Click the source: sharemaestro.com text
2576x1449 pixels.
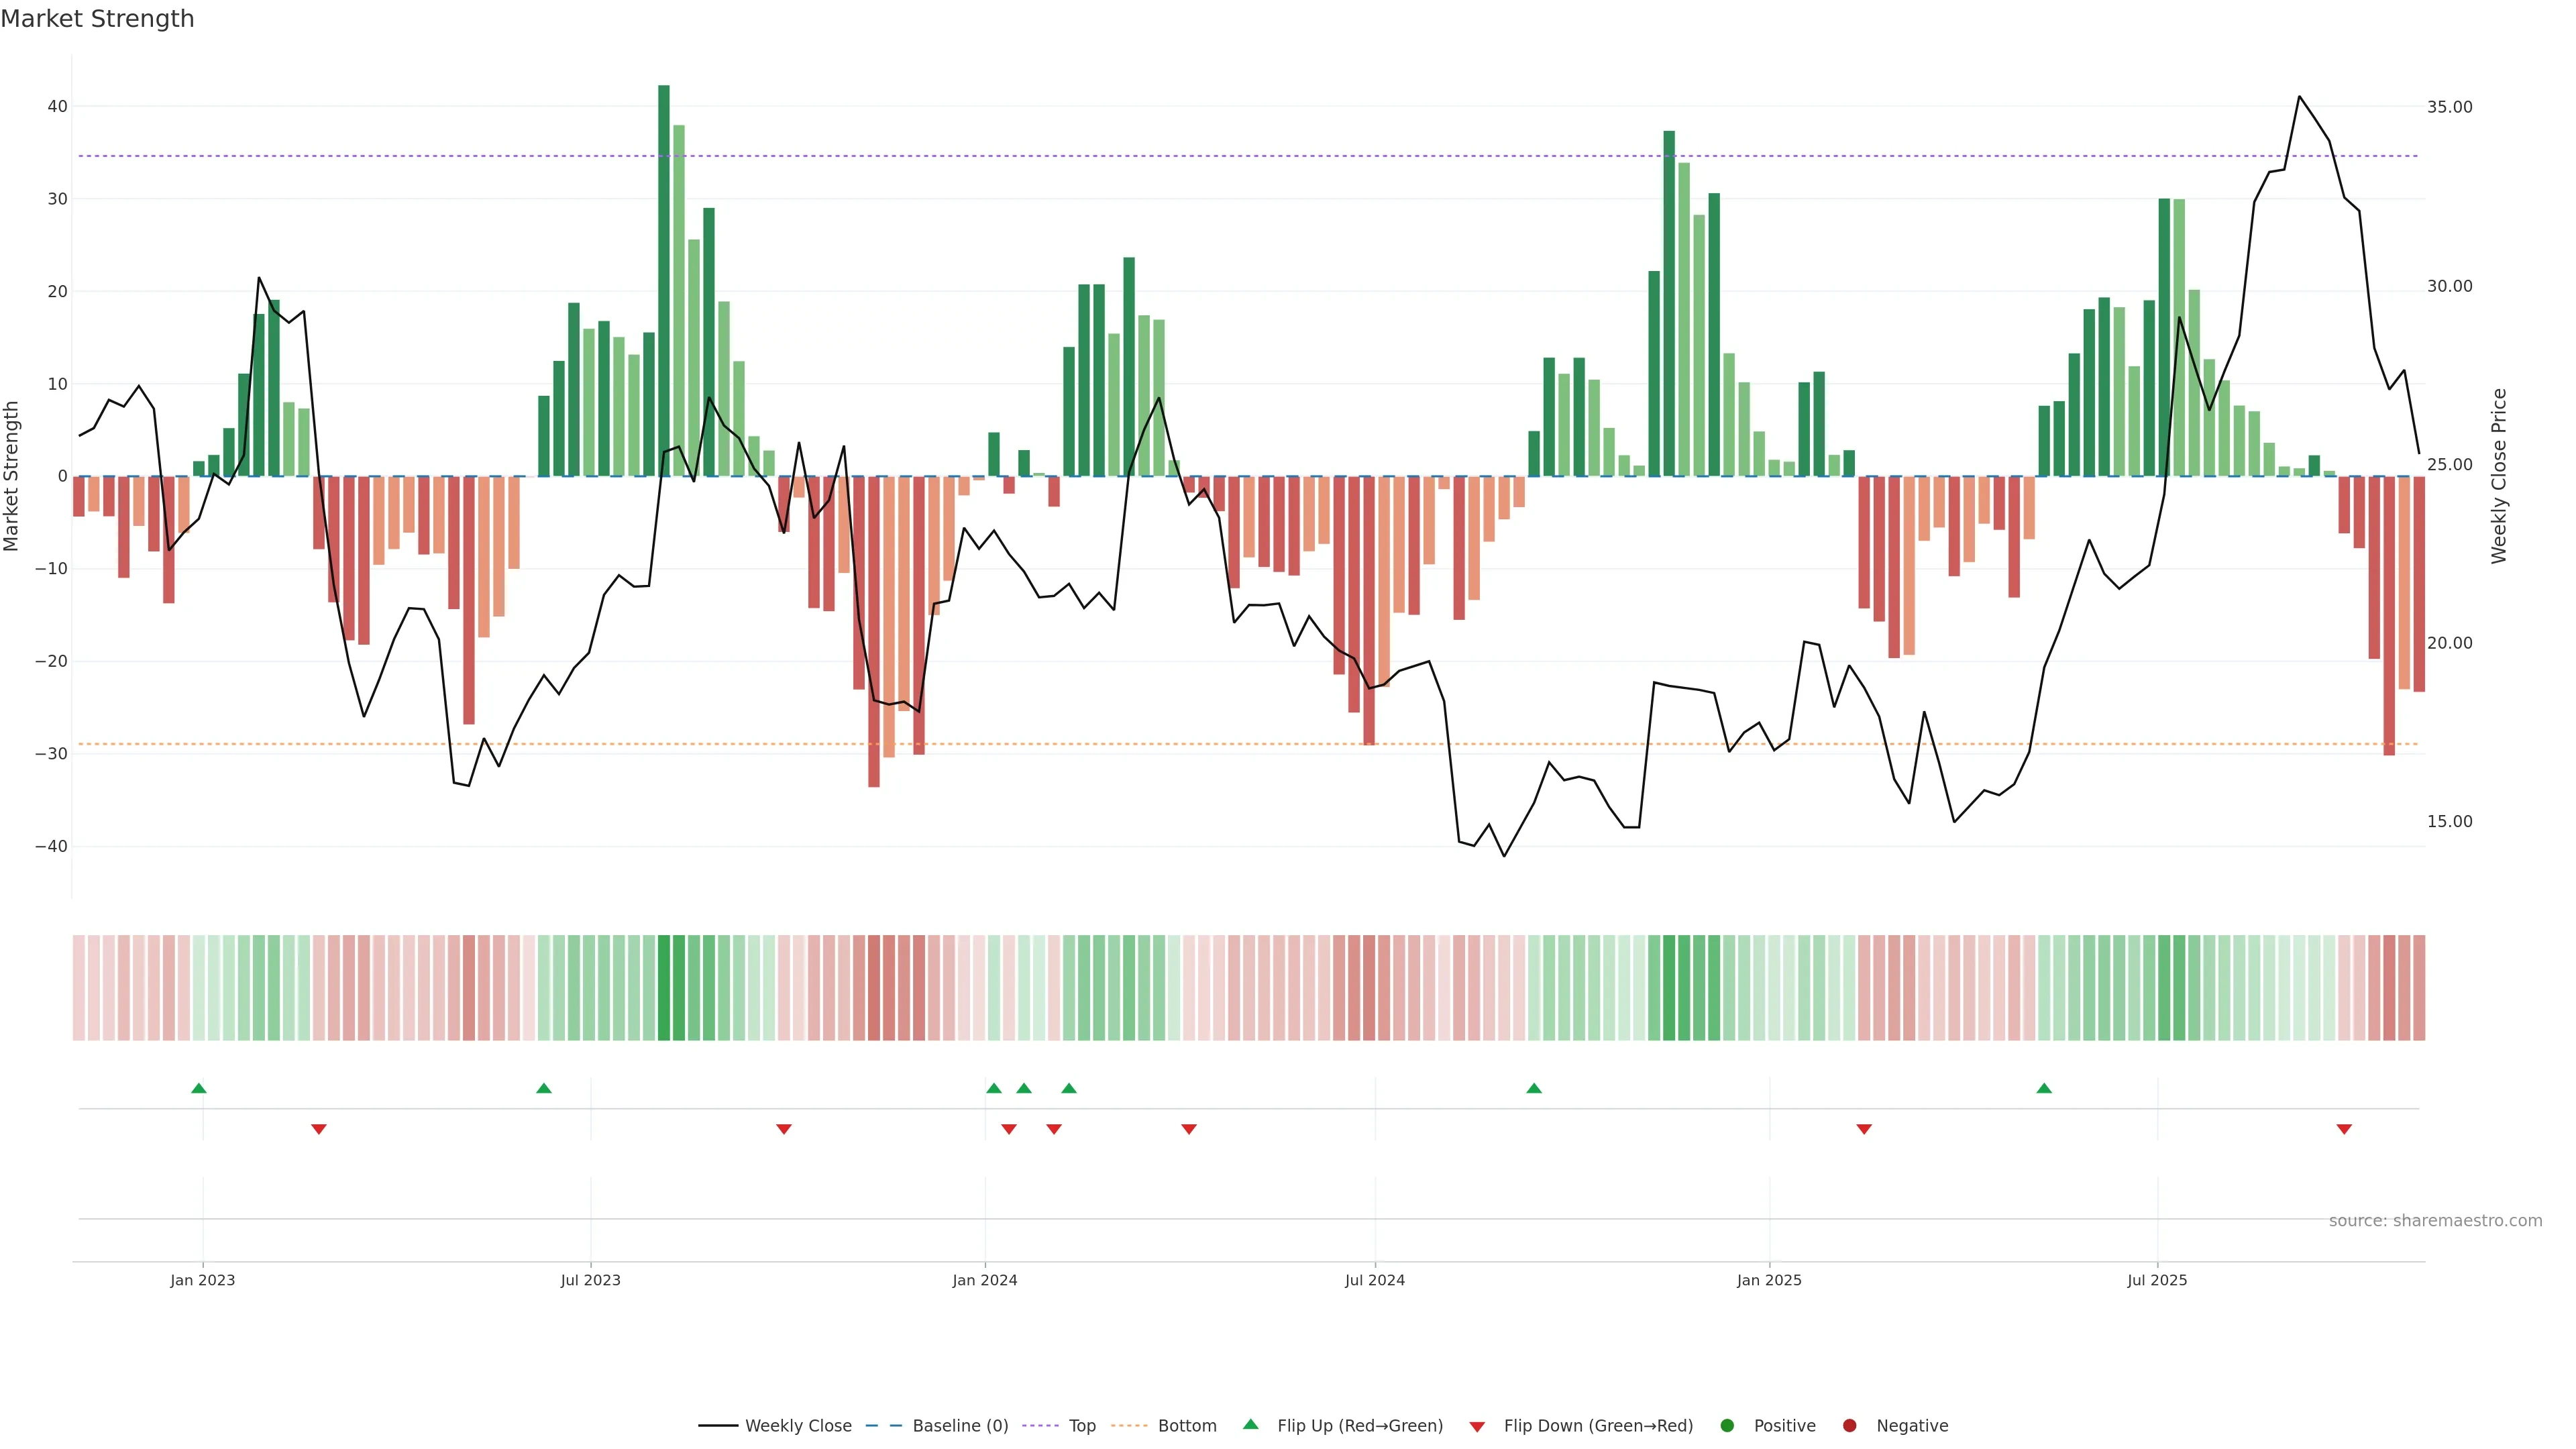[x=2435, y=1220]
